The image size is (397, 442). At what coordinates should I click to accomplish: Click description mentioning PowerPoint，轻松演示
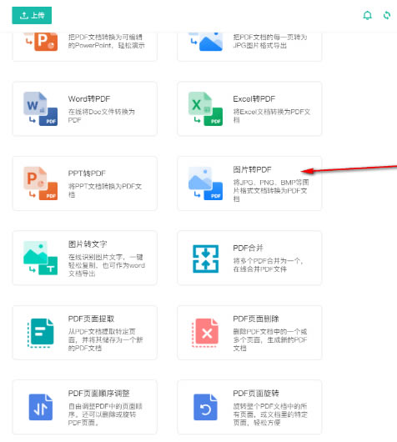coord(106,41)
